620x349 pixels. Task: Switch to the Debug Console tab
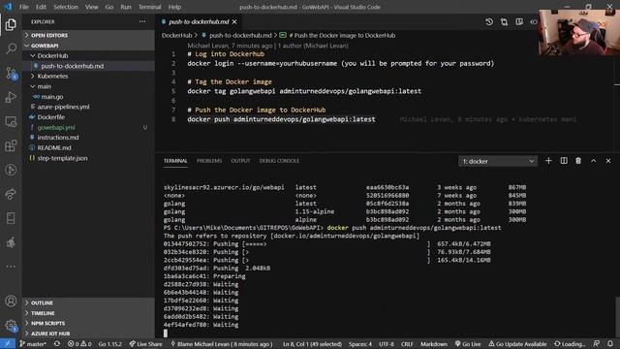(279, 161)
